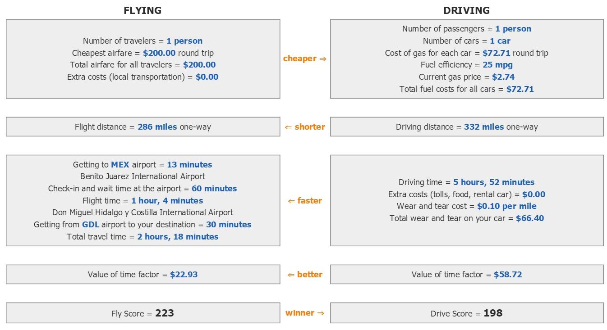
Task: Open the flying extra costs local transportation value
Action: pyautogui.click(x=207, y=77)
